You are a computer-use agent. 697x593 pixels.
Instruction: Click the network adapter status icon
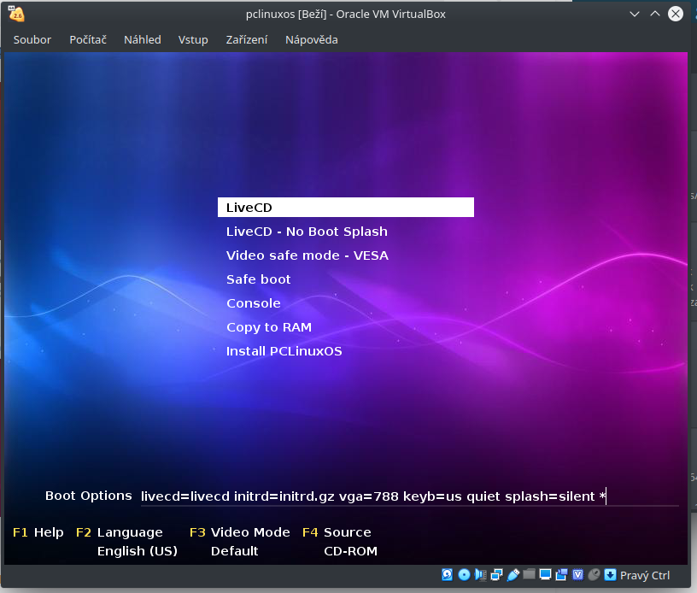[x=495, y=575]
